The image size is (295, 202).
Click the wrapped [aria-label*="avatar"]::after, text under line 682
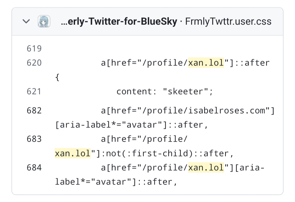tap(132, 125)
